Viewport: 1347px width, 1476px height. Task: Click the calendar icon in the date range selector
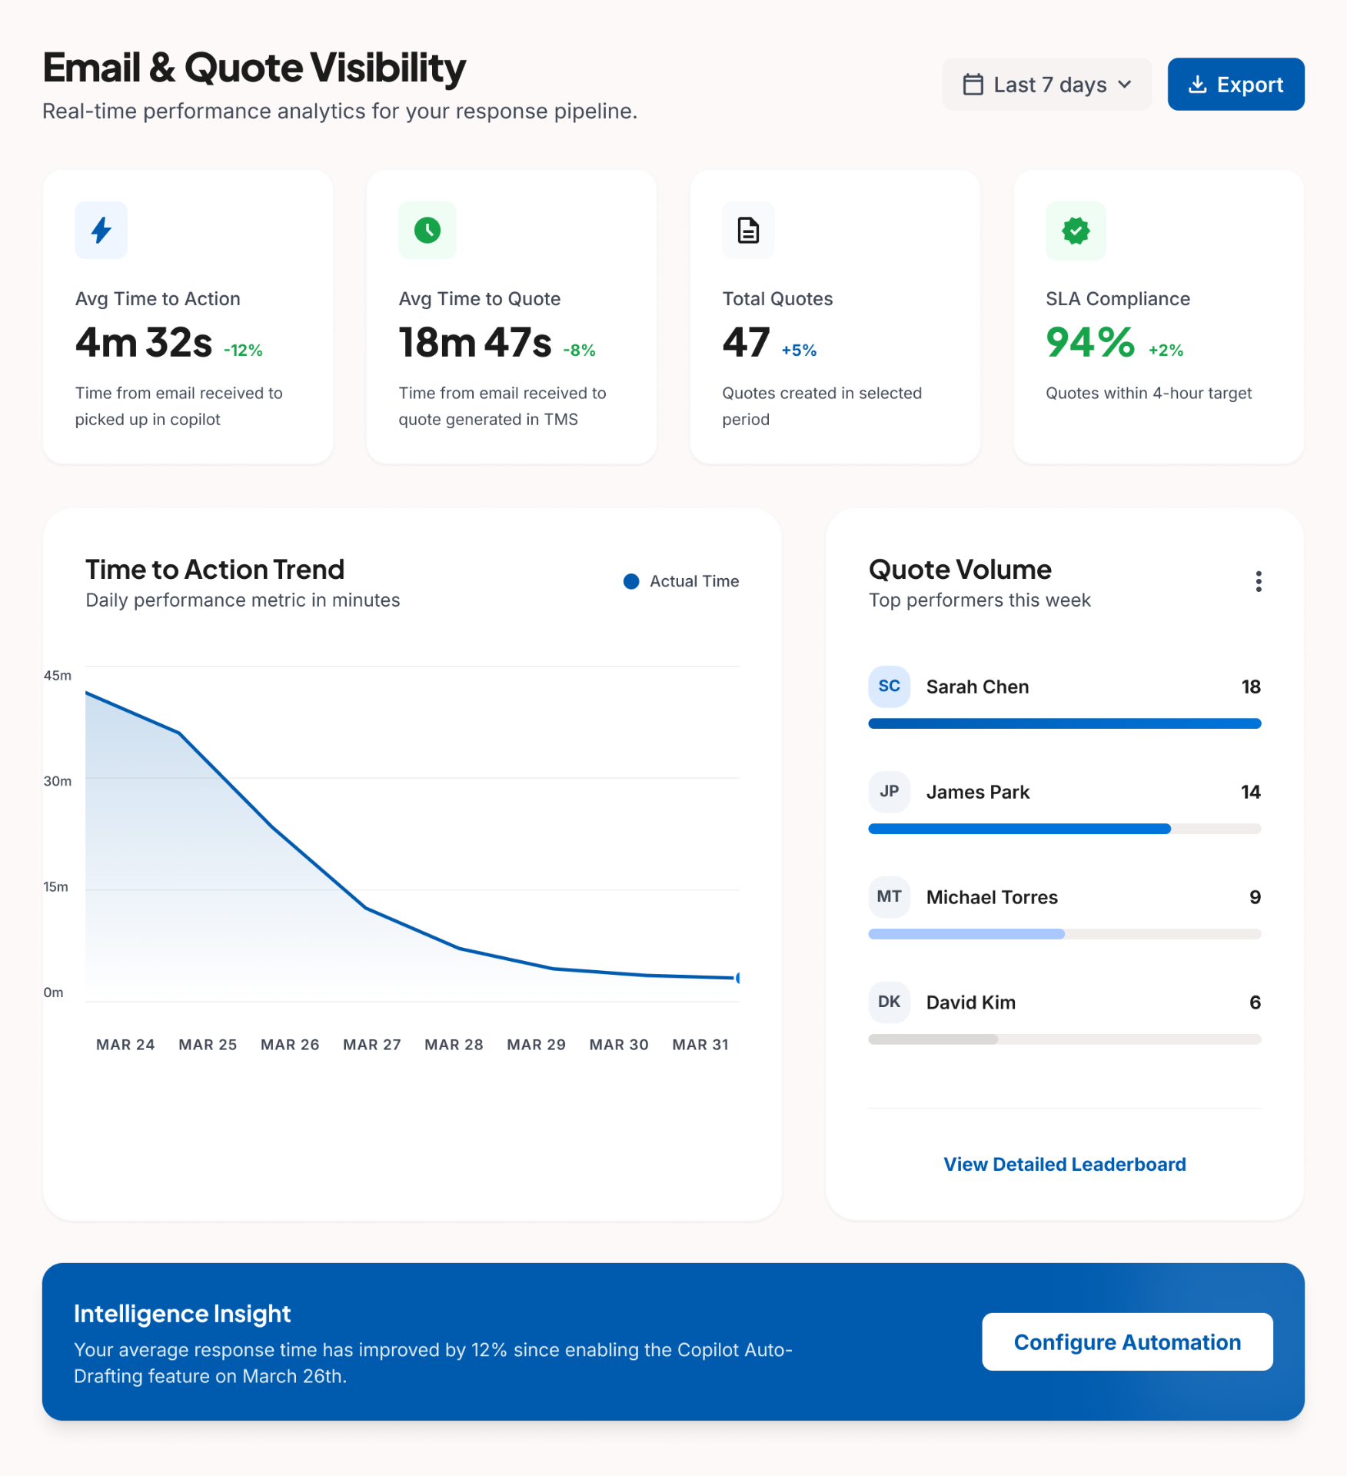coord(974,84)
